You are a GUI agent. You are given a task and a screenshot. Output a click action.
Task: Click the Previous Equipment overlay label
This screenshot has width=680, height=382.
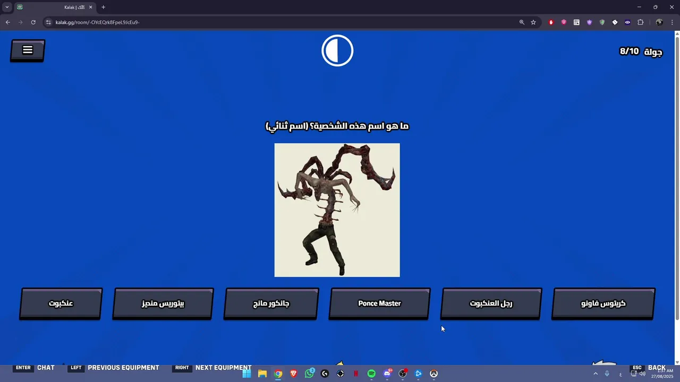pyautogui.click(x=123, y=368)
